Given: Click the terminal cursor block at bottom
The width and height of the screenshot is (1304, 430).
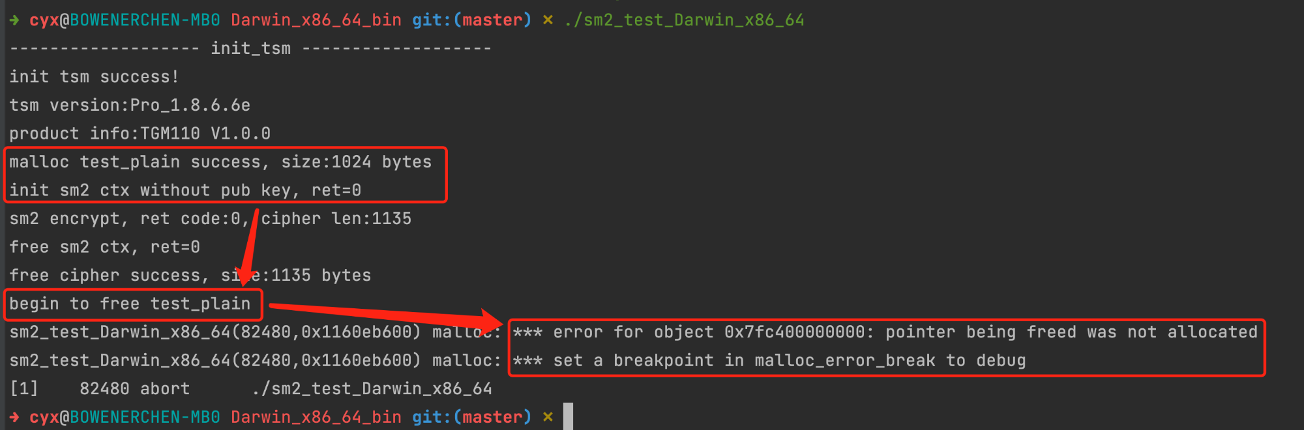Looking at the screenshot, I should [x=568, y=416].
